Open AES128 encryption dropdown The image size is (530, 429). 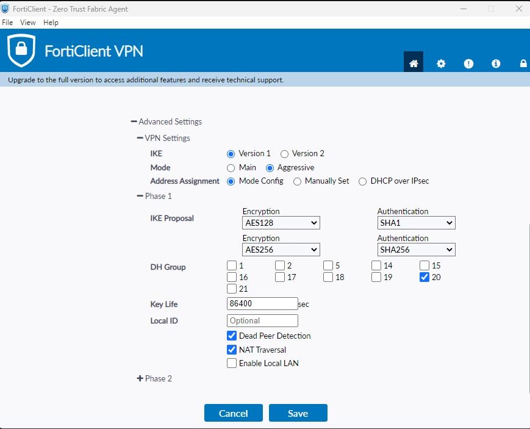[x=281, y=223]
